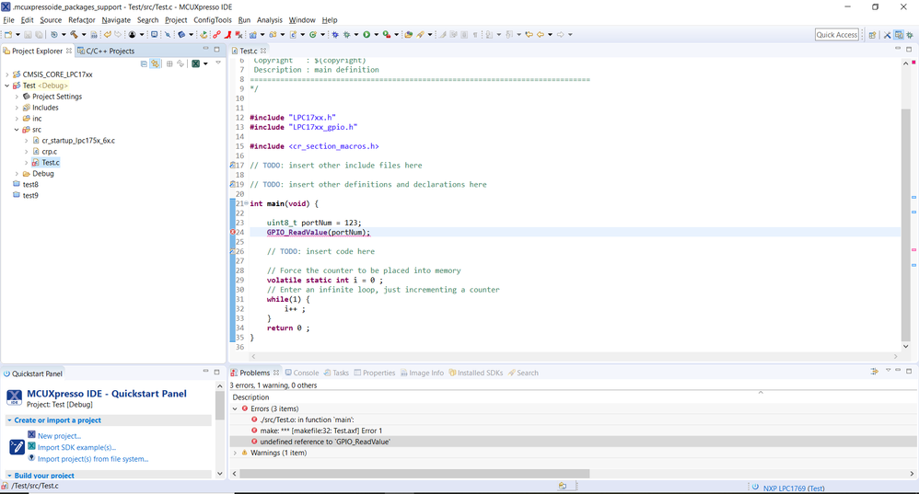Image resolution: width=919 pixels, height=494 pixels.
Task: Click Import project(s) from file system link
Action: (93, 459)
